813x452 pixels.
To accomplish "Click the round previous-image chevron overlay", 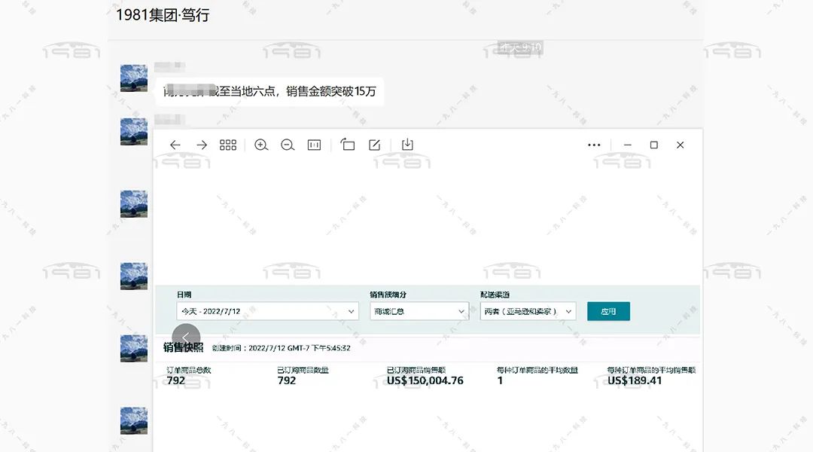I will [x=186, y=337].
